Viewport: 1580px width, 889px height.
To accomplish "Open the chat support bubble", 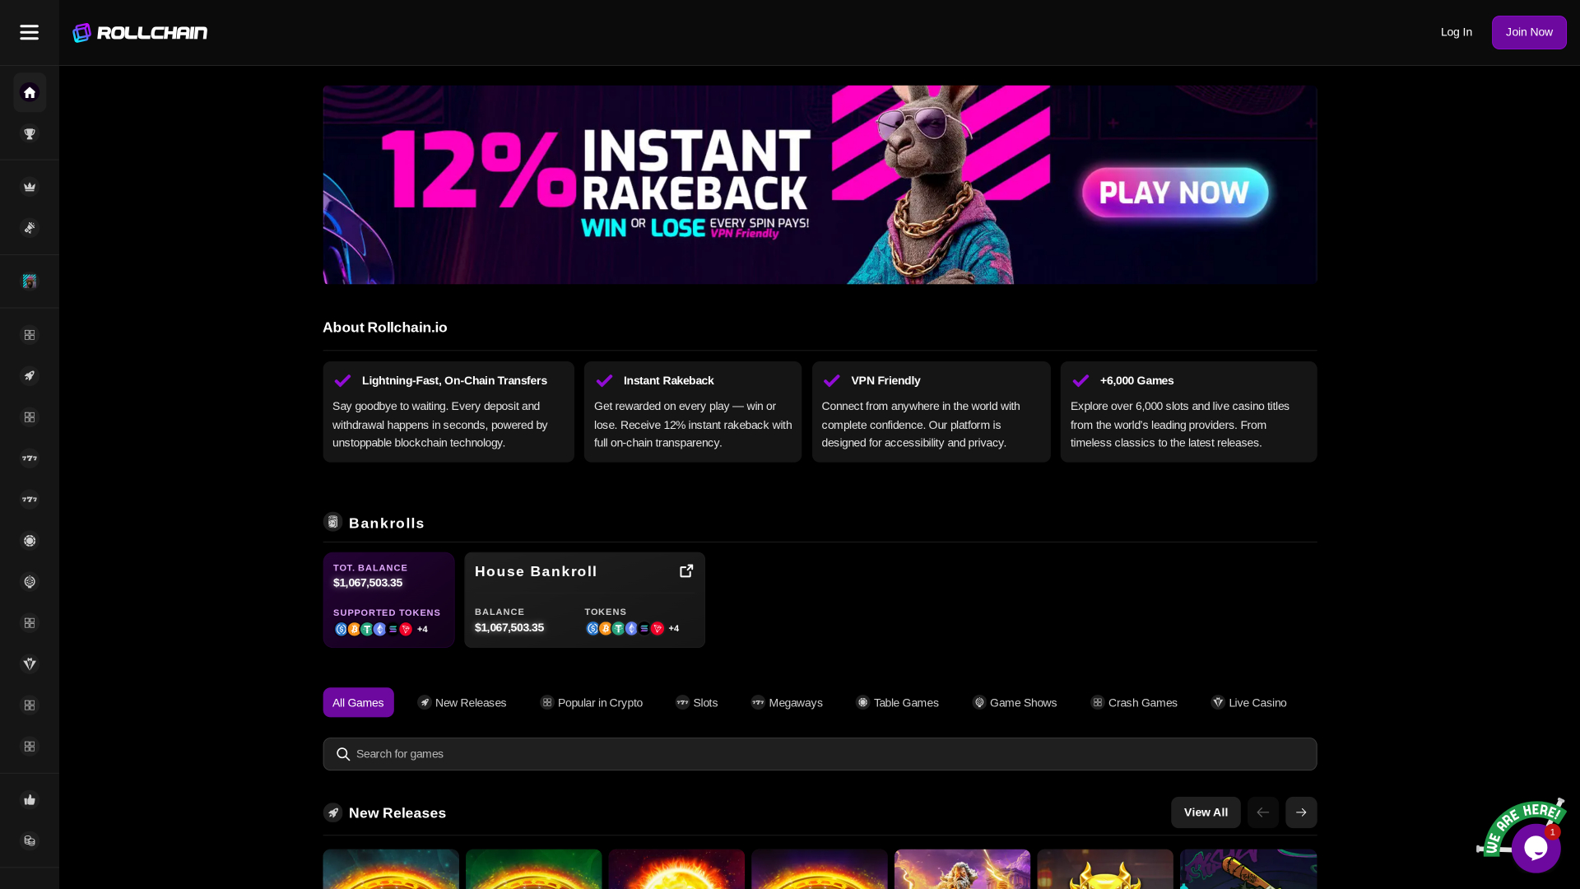I will tap(1535, 847).
